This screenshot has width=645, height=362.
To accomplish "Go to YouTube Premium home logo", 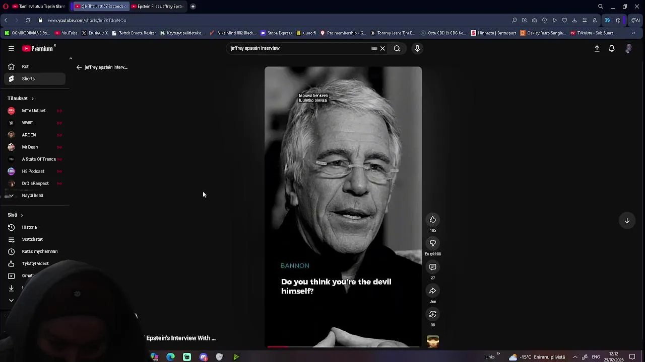I will (x=38, y=48).
